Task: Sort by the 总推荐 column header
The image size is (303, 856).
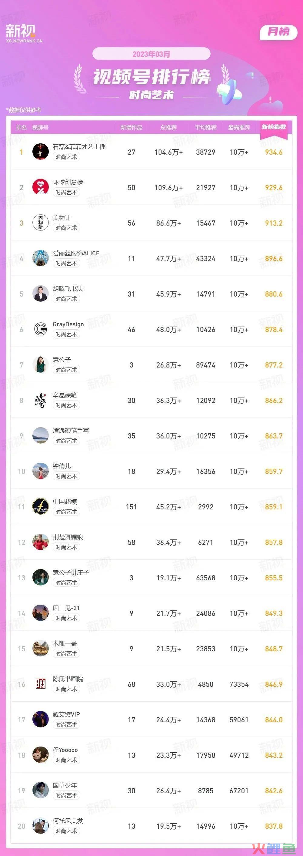Action: (168, 128)
